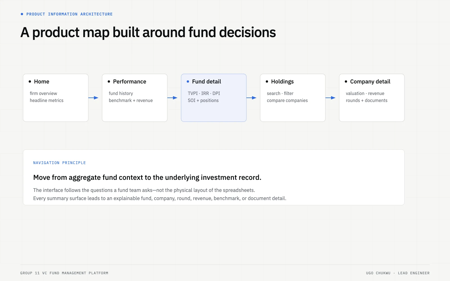Click 'SOI + positions' text
This screenshot has height=281, width=450.
pyautogui.click(x=203, y=100)
